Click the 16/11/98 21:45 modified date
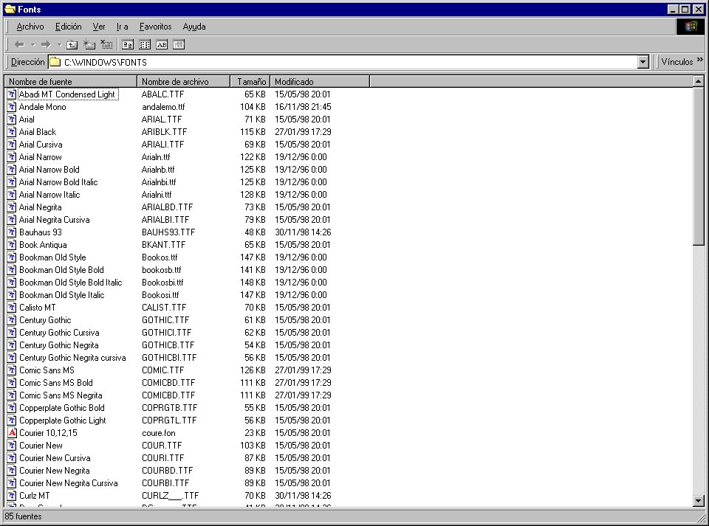The width and height of the screenshot is (709, 526). point(303,107)
